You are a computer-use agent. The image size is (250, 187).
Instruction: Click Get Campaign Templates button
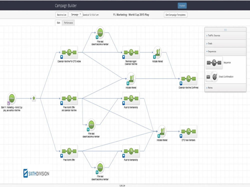pos(175,15)
